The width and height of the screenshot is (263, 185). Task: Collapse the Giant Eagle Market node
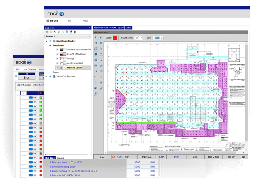pos(46,41)
